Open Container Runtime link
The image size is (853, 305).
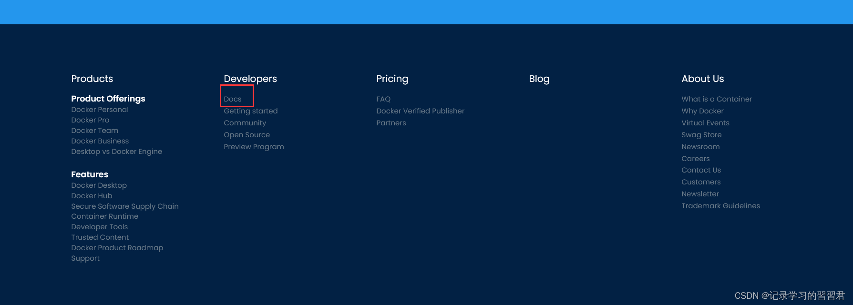pos(105,216)
